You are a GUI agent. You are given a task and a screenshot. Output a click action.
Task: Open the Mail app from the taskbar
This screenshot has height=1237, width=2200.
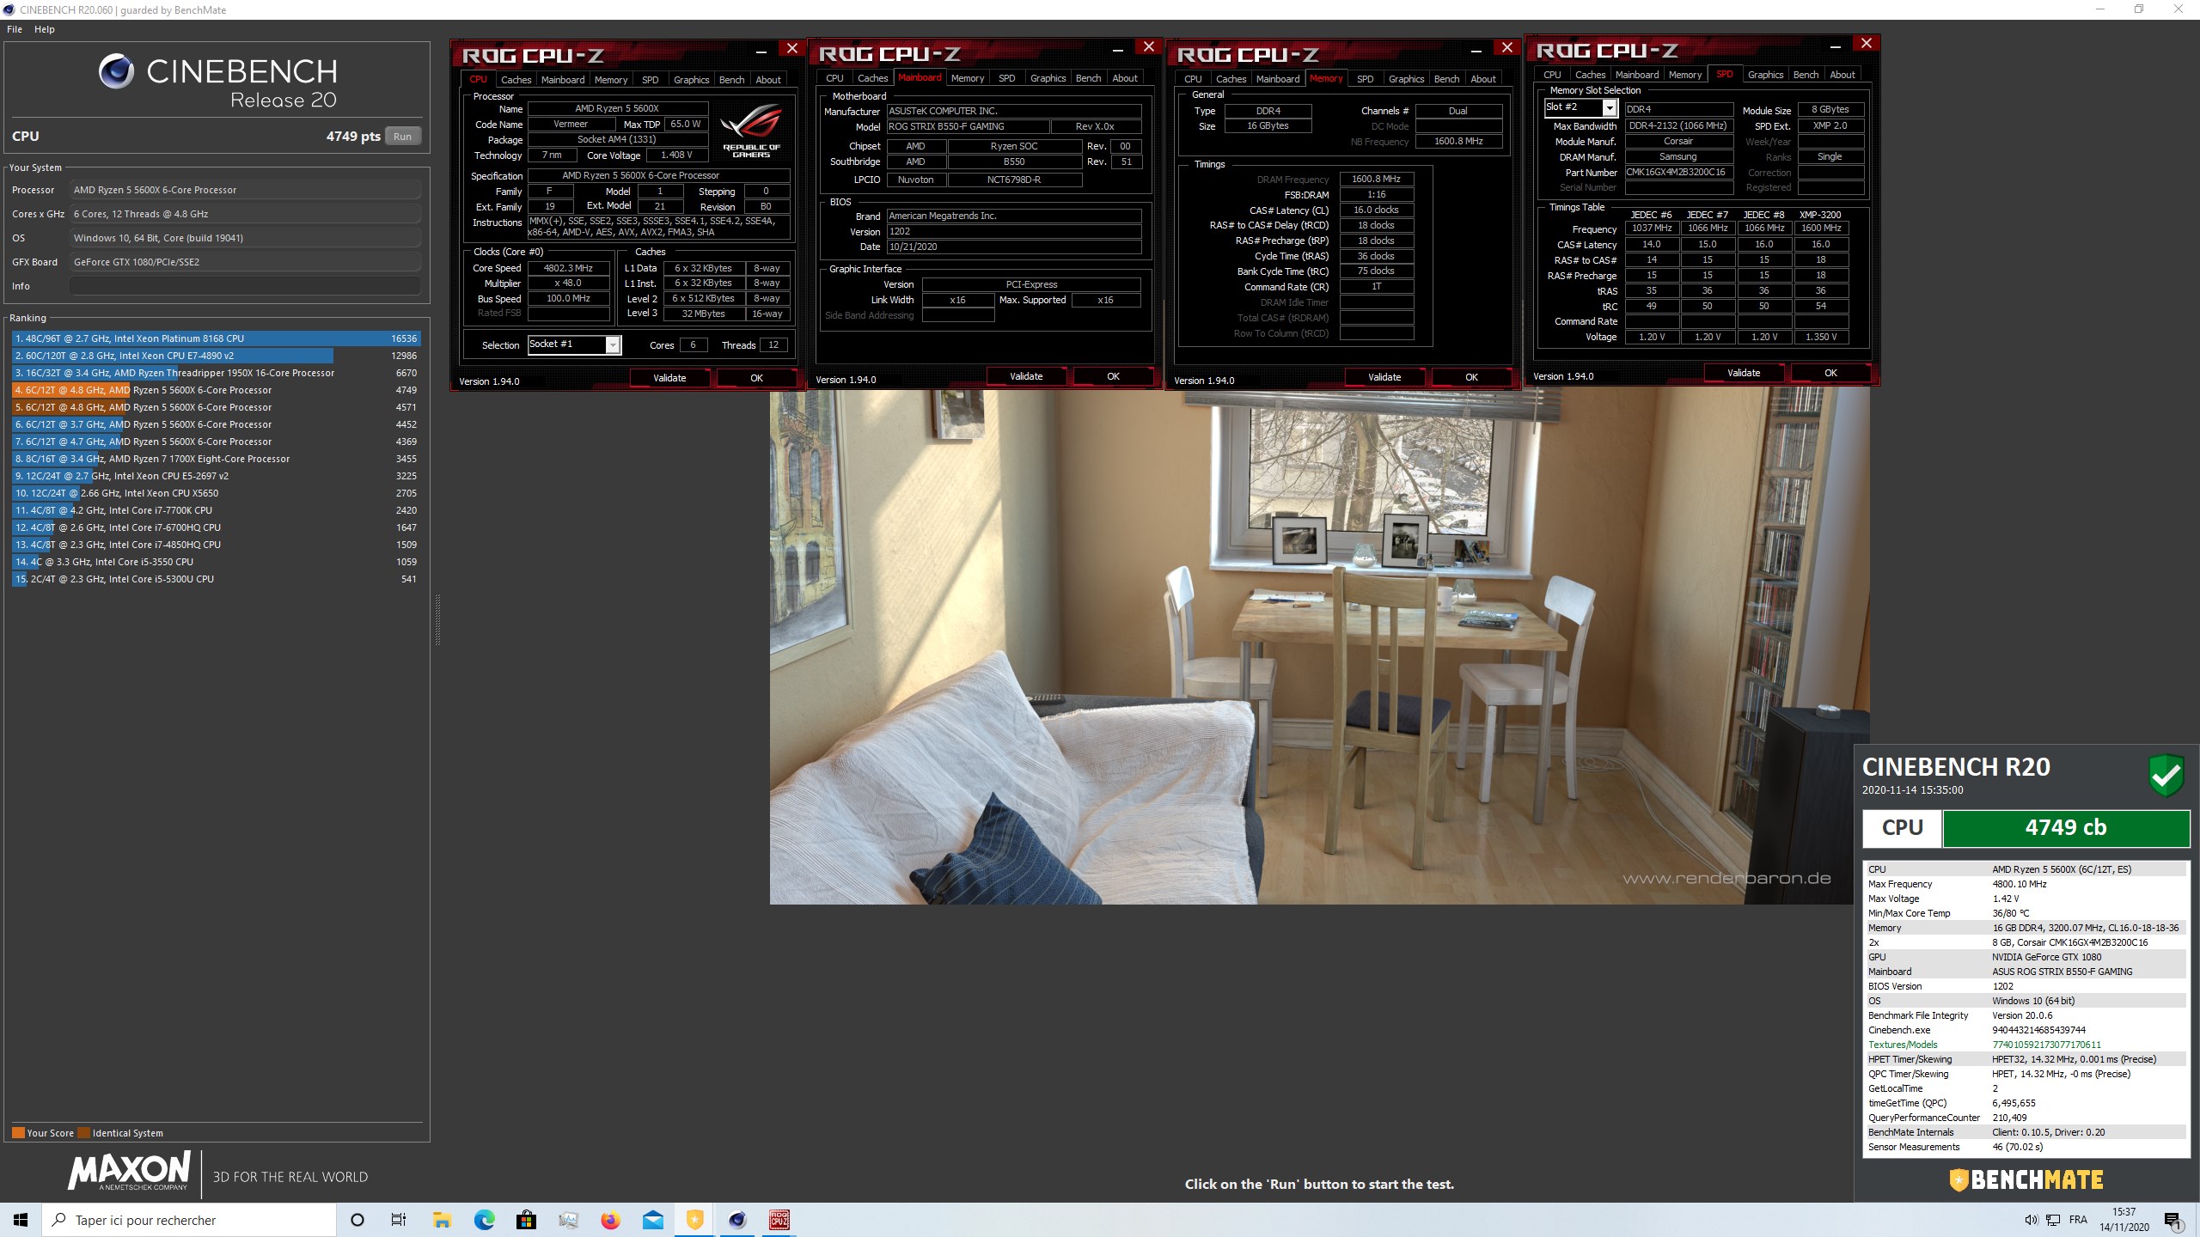tap(653, 1220)
